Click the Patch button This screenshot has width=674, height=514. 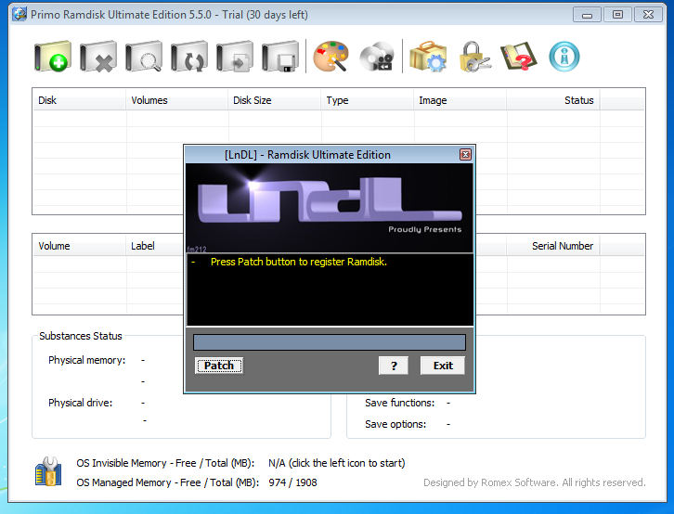[x=219, y=366]
